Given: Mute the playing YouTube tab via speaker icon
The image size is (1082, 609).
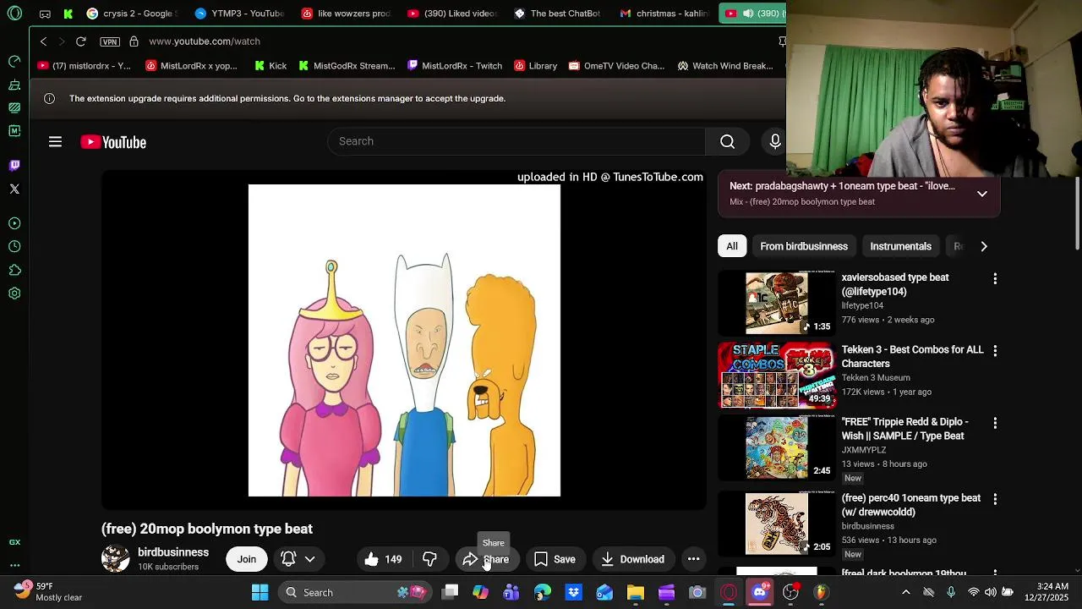Looking at the screenshot, I should click(748, 14).
